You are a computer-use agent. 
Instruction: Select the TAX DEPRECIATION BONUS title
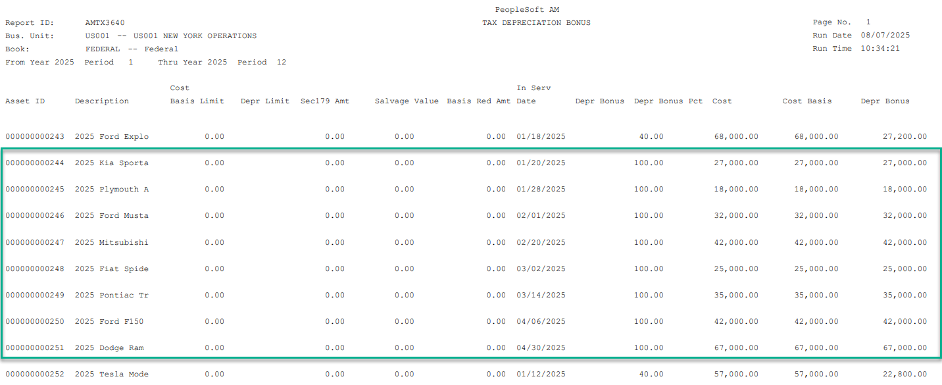tap(536, 23)
